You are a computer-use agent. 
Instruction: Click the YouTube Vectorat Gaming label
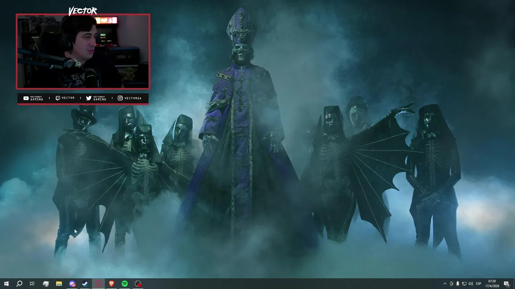pos(33,98)
